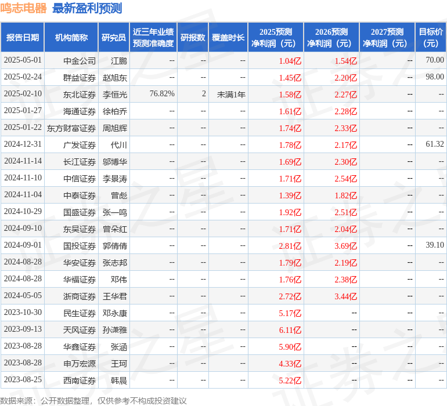This screenshot has width=447, height=406.
Task: Select institution 国投证券
Action: (x=80, y=245)
